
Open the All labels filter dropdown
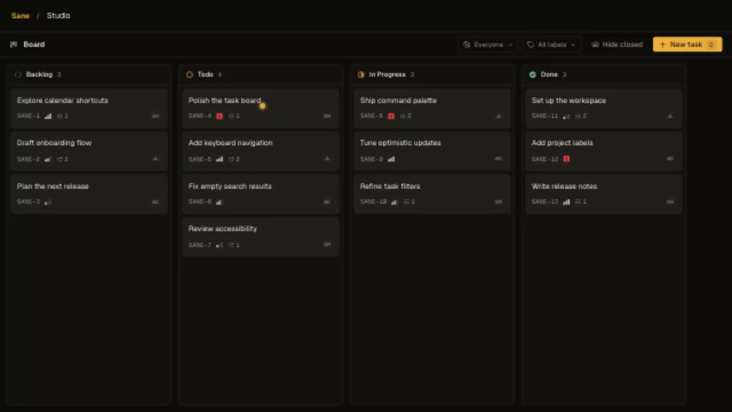pos(551,44)
